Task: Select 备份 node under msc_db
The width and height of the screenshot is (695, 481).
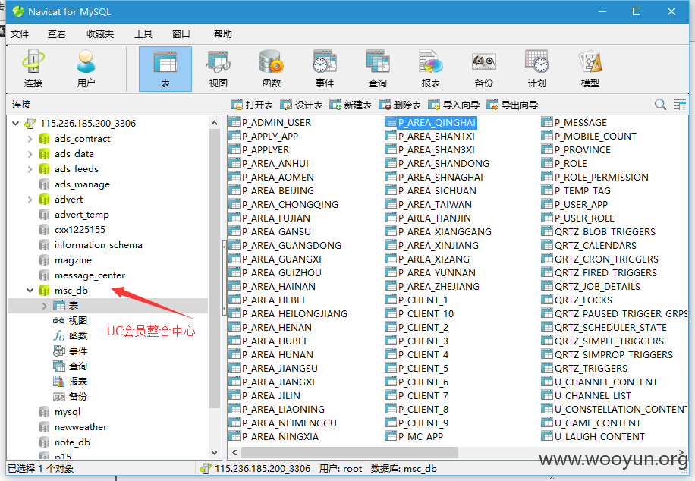Action: tap(70, 396)
